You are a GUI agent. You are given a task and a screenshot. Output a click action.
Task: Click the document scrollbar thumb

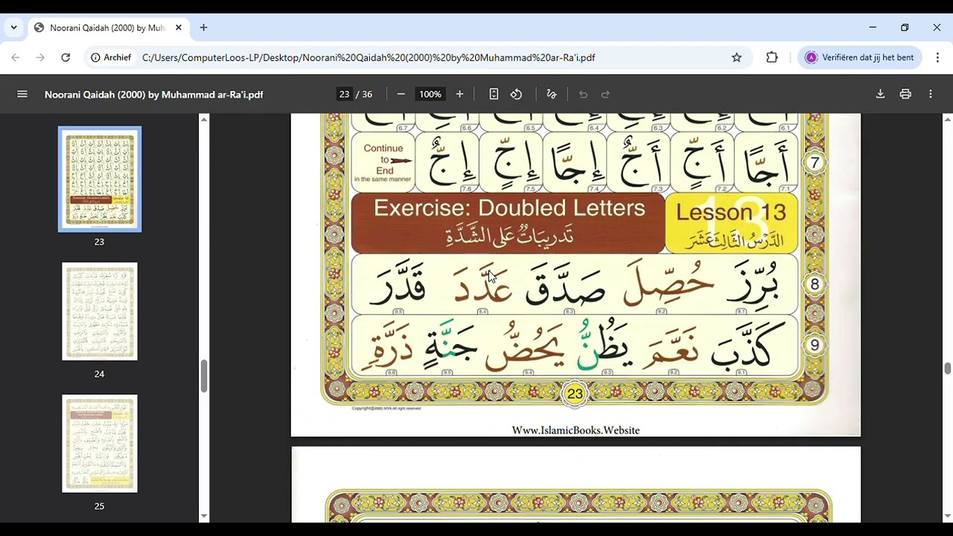coord(947,368)
